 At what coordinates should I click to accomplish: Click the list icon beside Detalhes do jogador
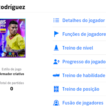[x=56, y=20]
